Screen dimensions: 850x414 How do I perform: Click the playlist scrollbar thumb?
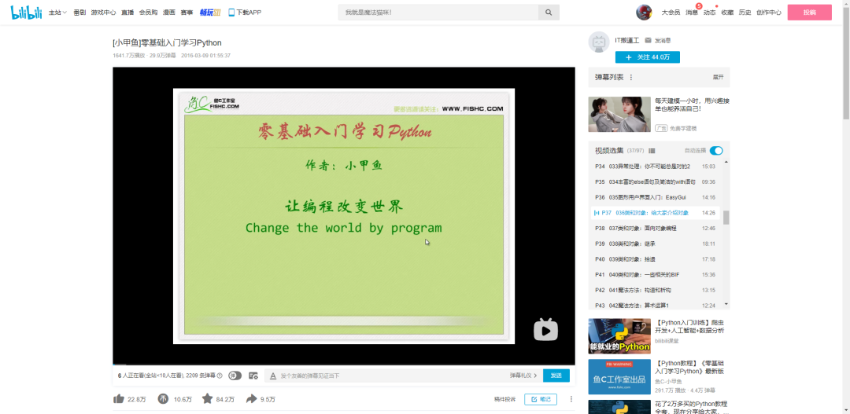(726, 217)
